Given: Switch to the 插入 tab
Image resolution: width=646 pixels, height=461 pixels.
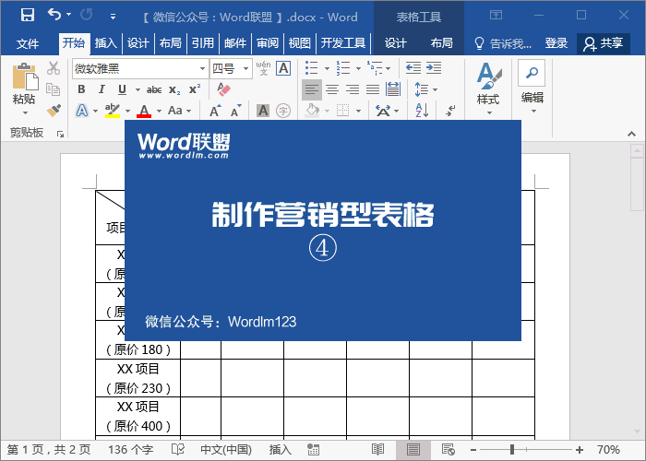Looking at the screenshot, I should [x=105, y=42].
